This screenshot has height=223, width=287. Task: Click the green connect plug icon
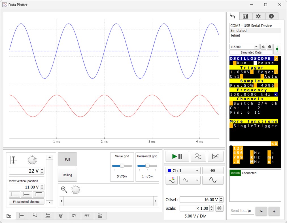coord(277,49)
